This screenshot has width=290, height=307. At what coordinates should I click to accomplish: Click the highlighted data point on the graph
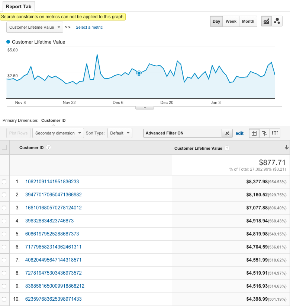click(x=139, y=73)
